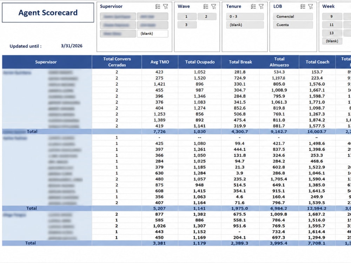Select (blank) in the Supervisor slicer
Screen dimensions: 351x263
152,34
